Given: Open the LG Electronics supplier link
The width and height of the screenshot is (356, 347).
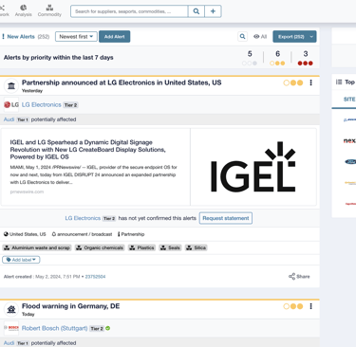Looking at the screenshot, I should point(42,105).
